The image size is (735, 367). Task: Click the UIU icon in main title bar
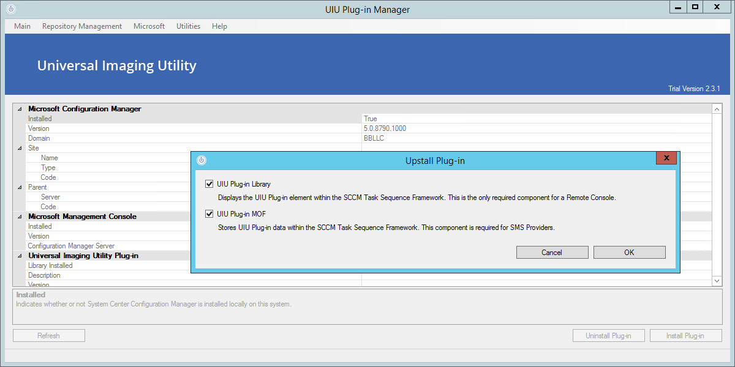(10, 9)
